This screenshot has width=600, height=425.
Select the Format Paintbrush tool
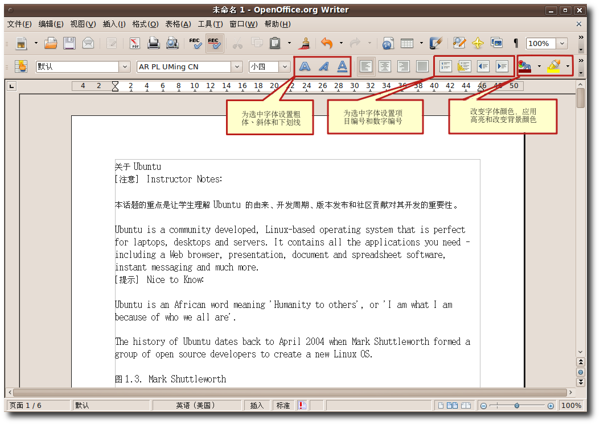click(x=305, y=43)
